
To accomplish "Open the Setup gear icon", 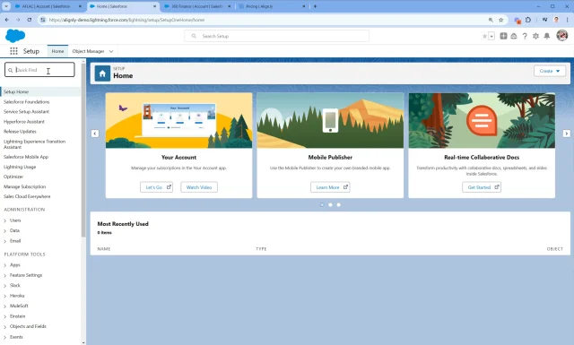I will (535, 36).
